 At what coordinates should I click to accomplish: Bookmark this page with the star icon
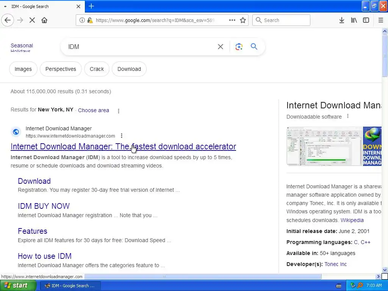(x=243, y=20)
